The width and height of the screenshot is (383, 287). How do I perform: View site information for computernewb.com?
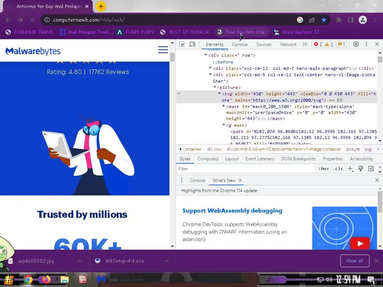coord(47,20)
